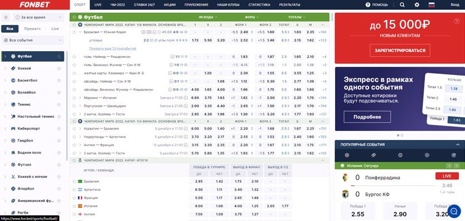Toggle favorite star next to Футбол header
Viewport: 465px width, 221px height.
pyautogui.click(x=74, y=17)
